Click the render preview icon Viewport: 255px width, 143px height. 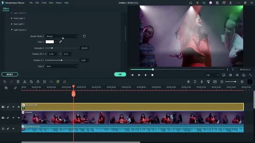pyautogui.click(x=188, y=82)
